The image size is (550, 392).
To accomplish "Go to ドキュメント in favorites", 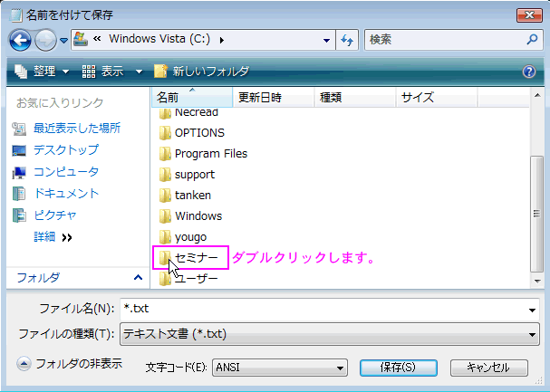I will pyautogui.click(x=66, y=194).
